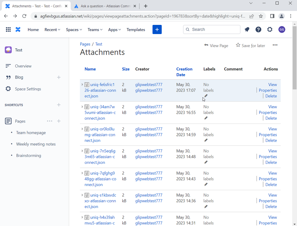
Task: Open the Chrome profile icon
Action: (x=282, y=16)
